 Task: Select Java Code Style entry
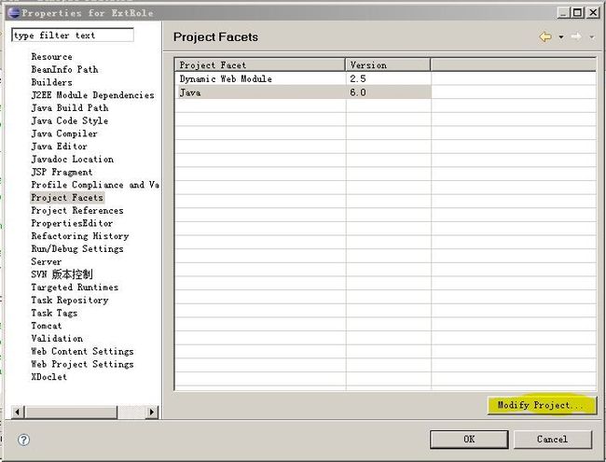point(70,120)
